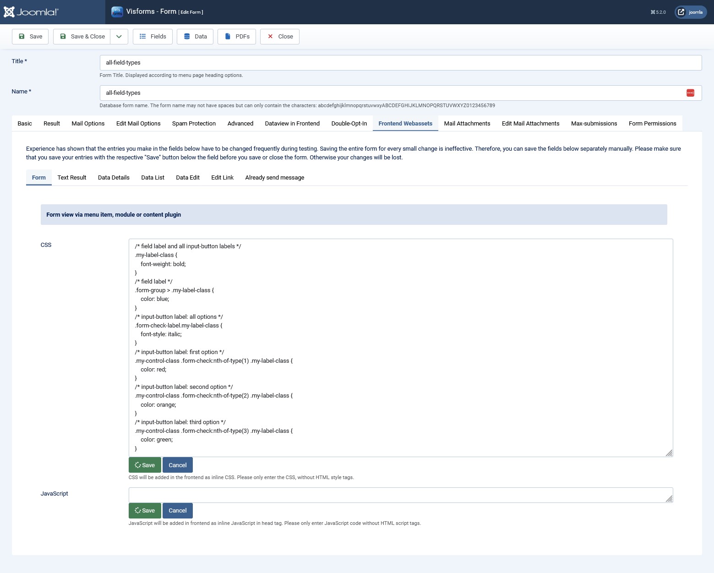Click the red X Close icon
The width and height of the screenshot is (714, 573).
point(270,36)
